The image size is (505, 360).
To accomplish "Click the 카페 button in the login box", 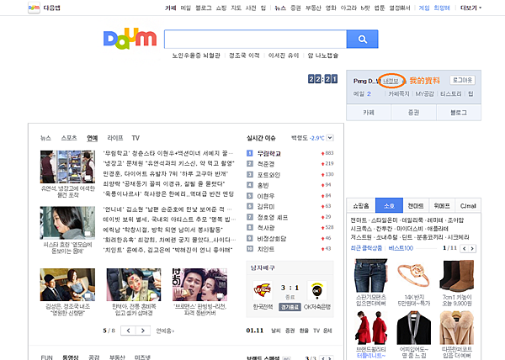I will (x=369, y=112).
